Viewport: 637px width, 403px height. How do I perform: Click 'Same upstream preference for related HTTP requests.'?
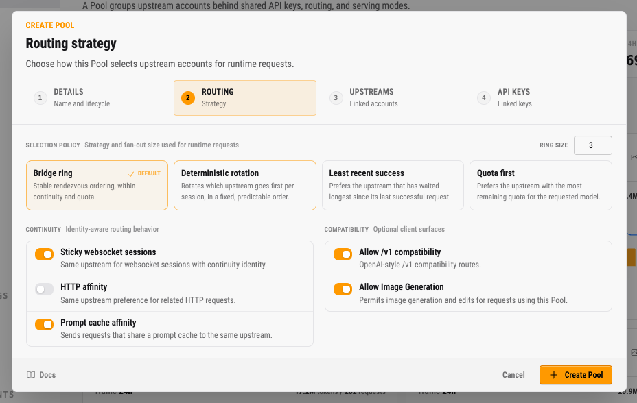point(148,300)
